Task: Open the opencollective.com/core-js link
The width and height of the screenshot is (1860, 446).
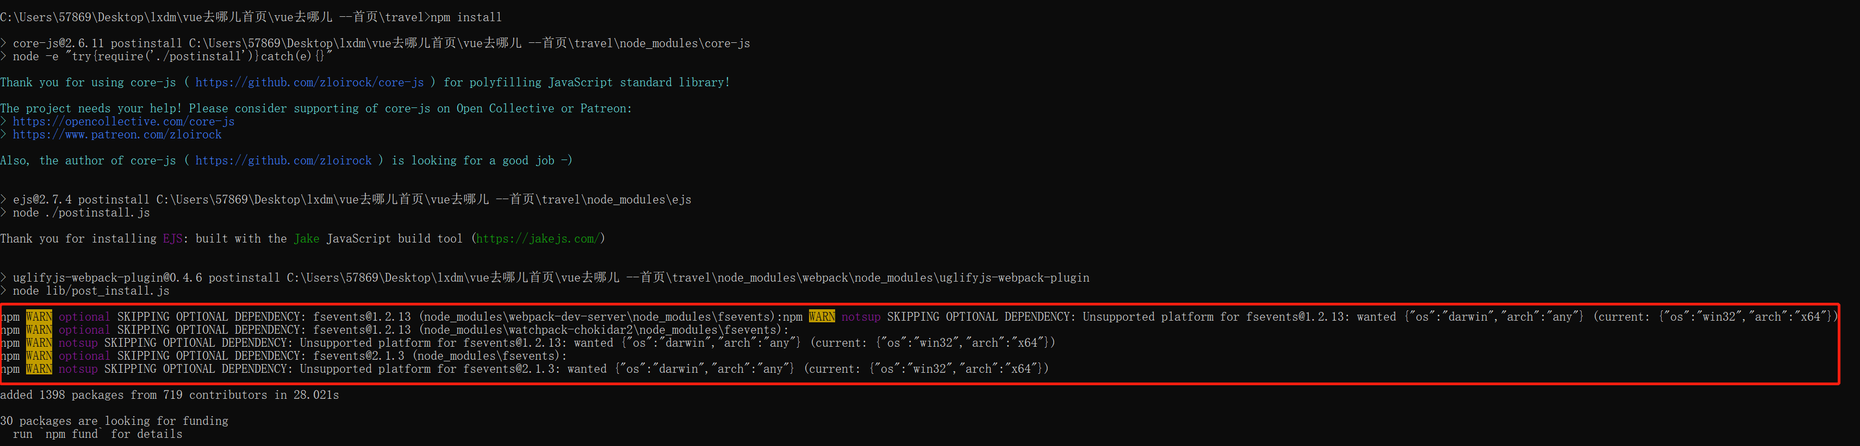Action: pyautogui.click(x=123, y=122)
